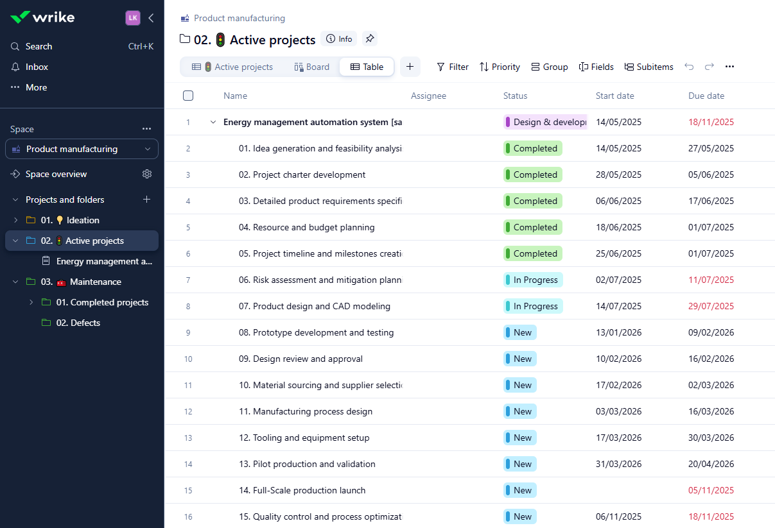
Task: Open the Fields configuration
Action: (x=596, y=66)
